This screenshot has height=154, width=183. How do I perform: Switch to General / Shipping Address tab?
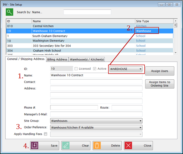click(x=26, y=59)
